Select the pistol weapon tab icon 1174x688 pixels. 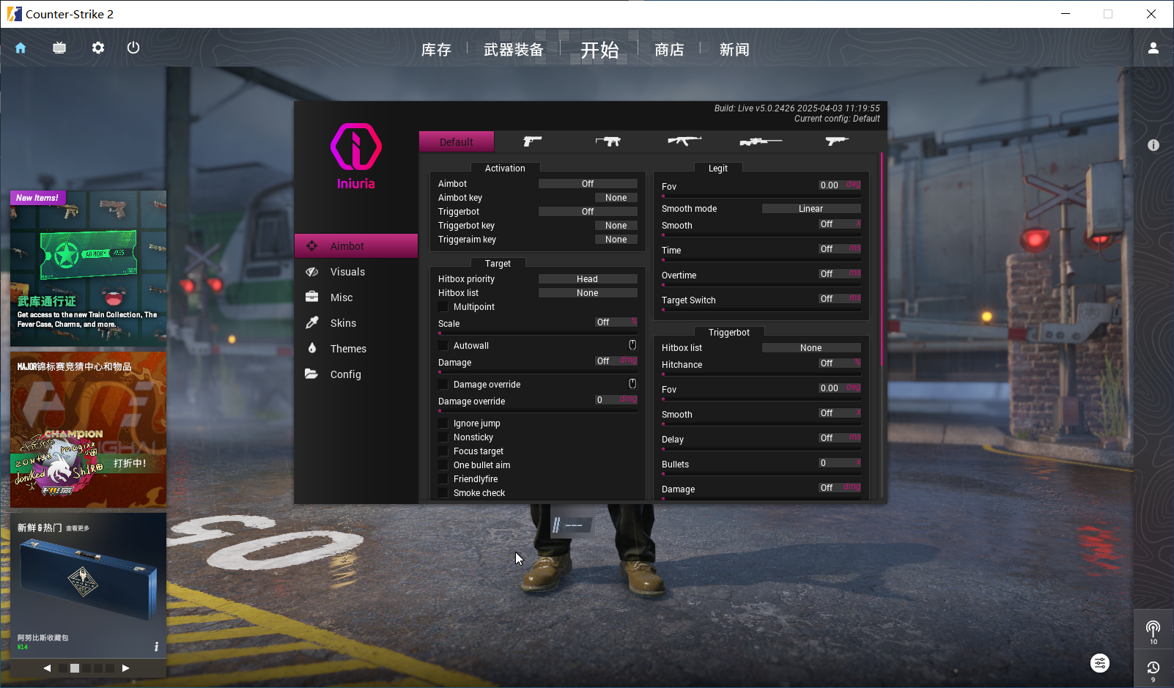click(532, 141)
